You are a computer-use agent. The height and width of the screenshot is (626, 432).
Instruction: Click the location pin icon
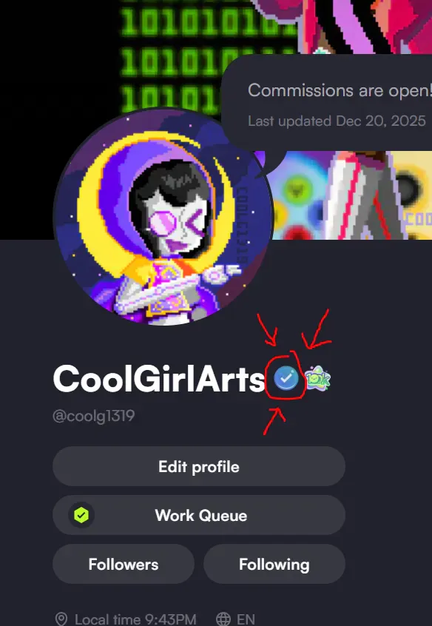click(x=61, y=619)
